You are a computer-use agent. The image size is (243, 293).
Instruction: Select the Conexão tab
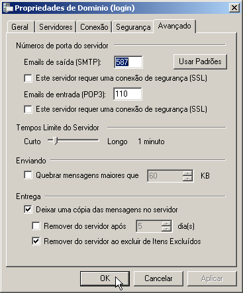[x=94, y=27]
